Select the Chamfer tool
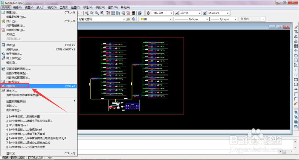The image size is (299, 160). [296, 94]
